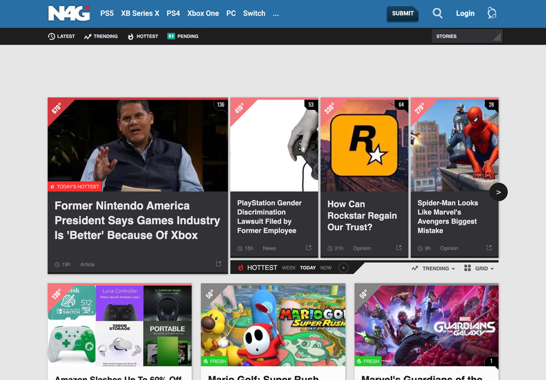The height and width of the screenshot is (380, 546).
Task: Open search with the magnifying glass icon
Action: pos(437,13)
